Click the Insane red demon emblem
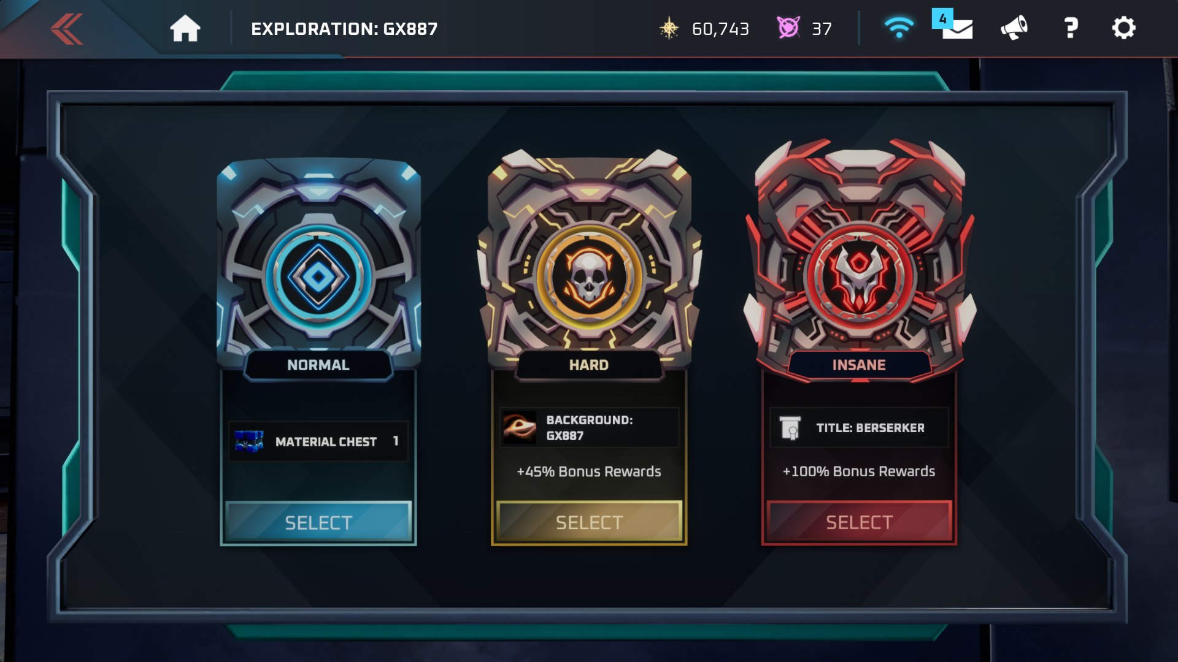 tap(860, 274)
